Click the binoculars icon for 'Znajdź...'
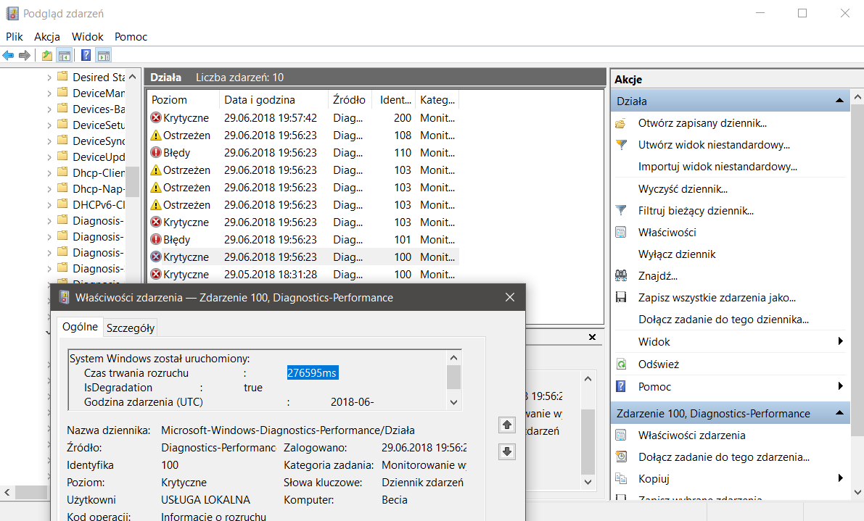The width and height of the screenshot is (864, 521). point(621,275)
